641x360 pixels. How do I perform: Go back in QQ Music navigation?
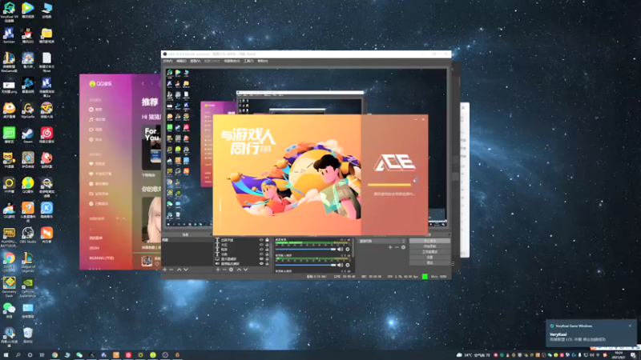tap(143, 84)
